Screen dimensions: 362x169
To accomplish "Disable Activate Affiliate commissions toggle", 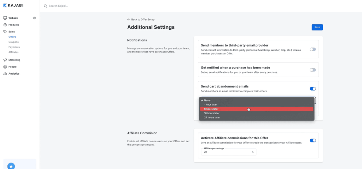I will [x=313, y=140].
